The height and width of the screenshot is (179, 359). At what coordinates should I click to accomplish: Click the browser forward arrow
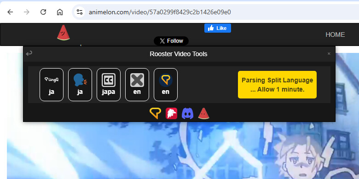tap(27, 12)
